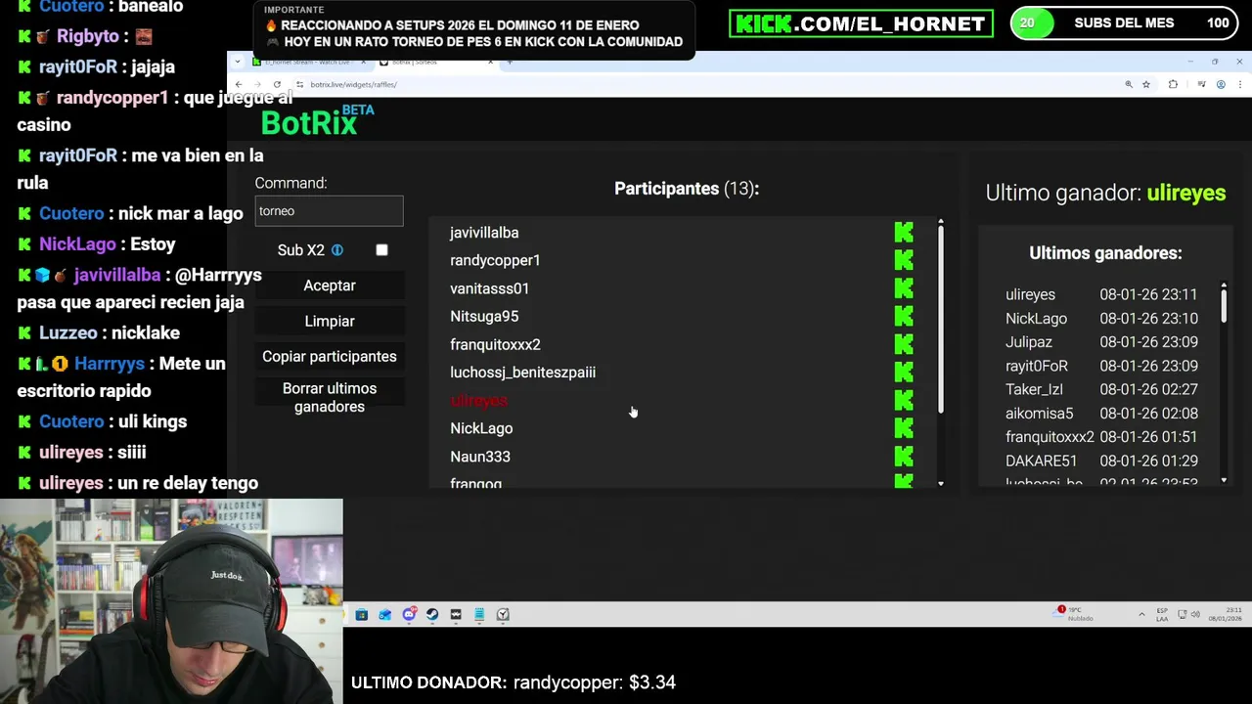This screenshot has width=1252, height=704.
Task: Click Harrryys username in chat
Action: [x=110, y=364]
